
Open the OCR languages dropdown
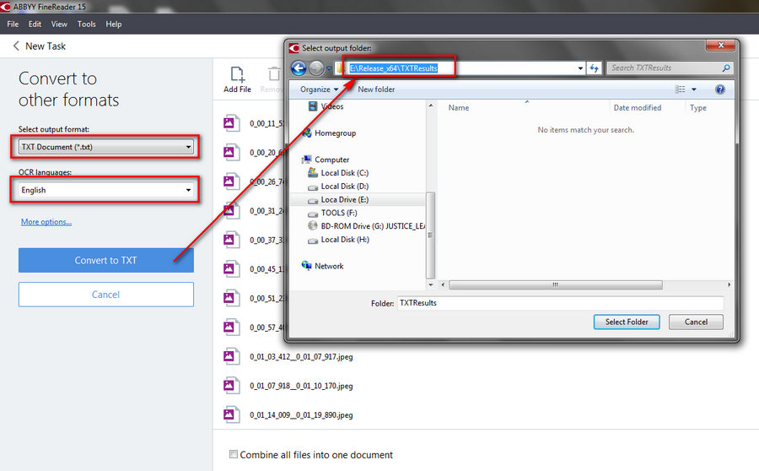(x=106, y=190)
